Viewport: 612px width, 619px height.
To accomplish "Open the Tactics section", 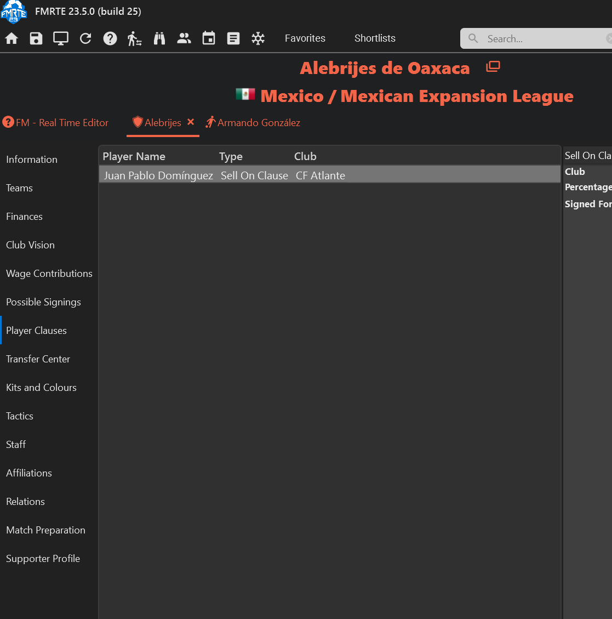I will click(x=20, y=416).
